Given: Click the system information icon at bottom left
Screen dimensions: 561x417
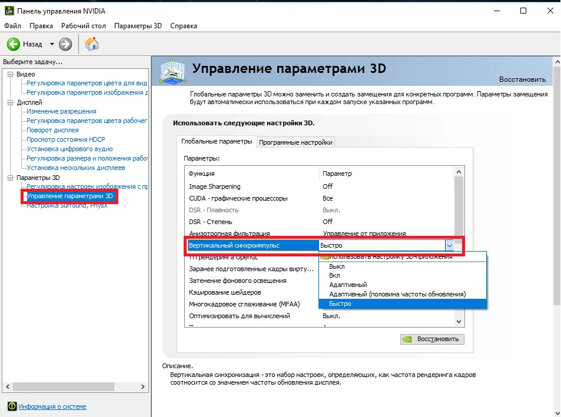Looking at the screenshot, I should (12, 406).
